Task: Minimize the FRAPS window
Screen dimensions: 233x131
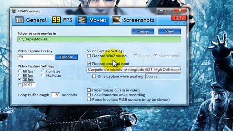Action: coord(161,11)
